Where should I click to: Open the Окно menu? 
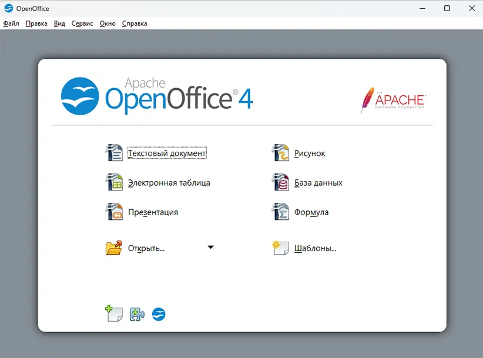108,24
